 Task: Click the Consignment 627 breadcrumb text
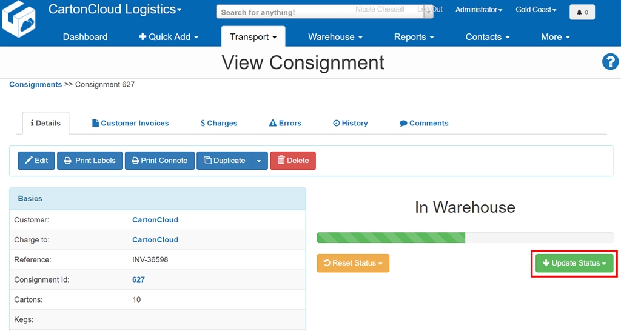105,84
